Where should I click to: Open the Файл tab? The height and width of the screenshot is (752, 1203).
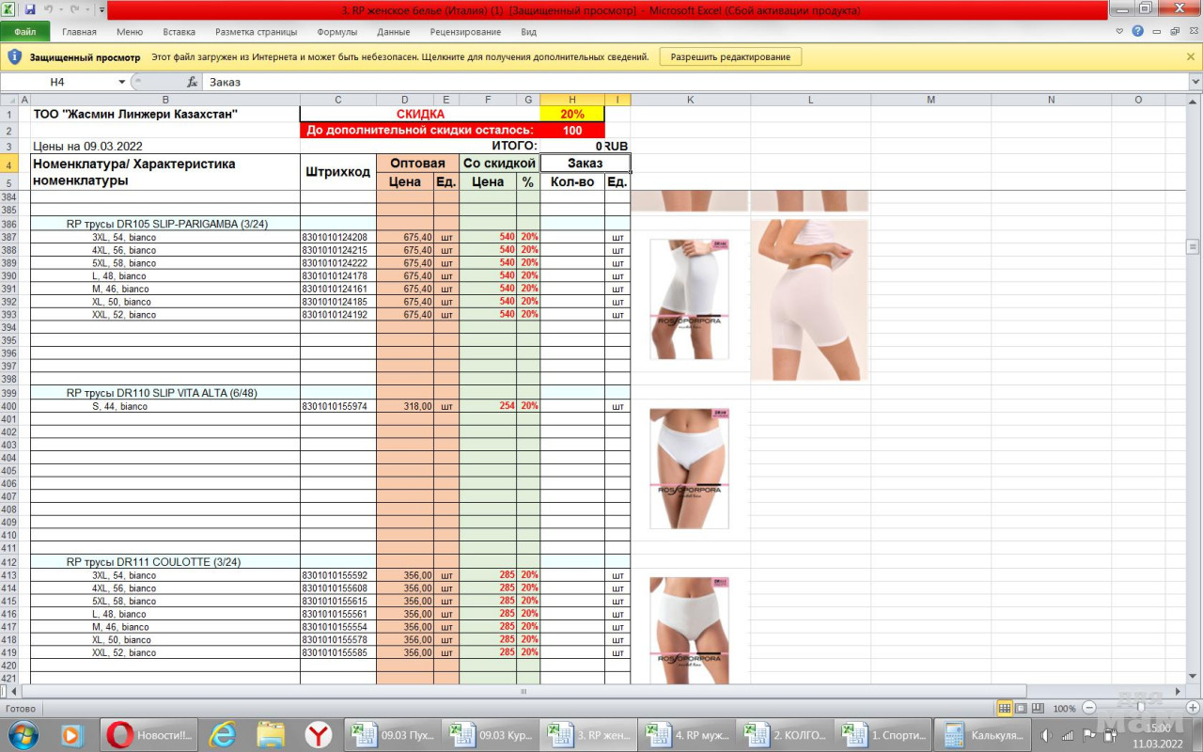point(25,31)
